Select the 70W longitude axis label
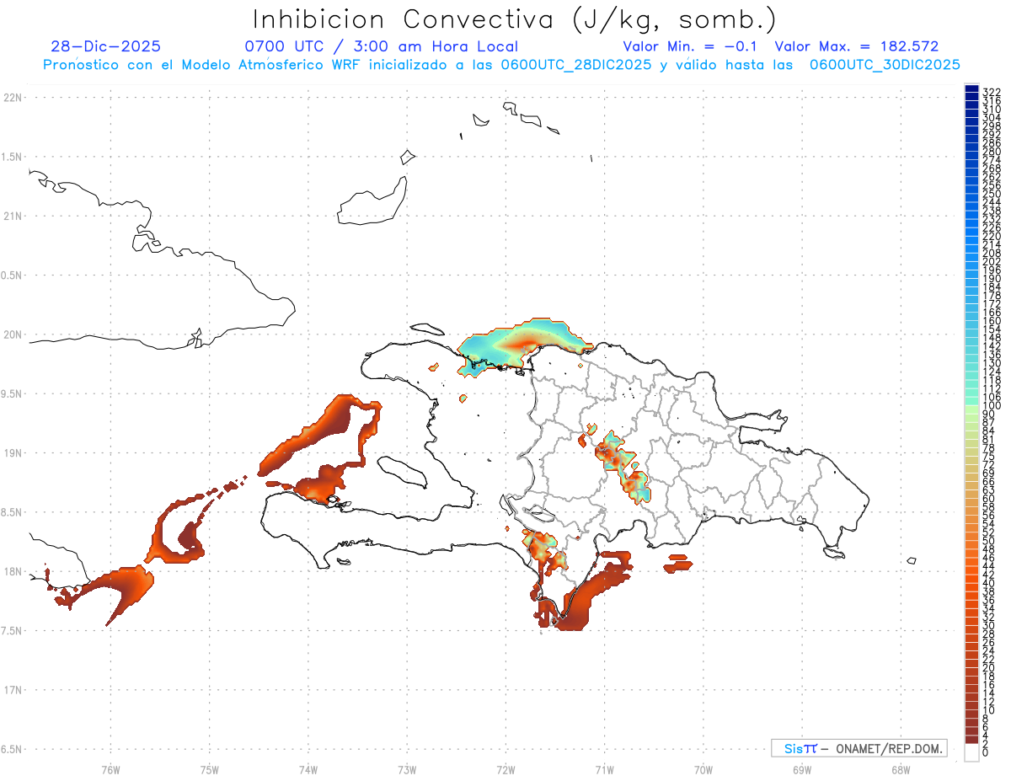 tap(703, 769)
